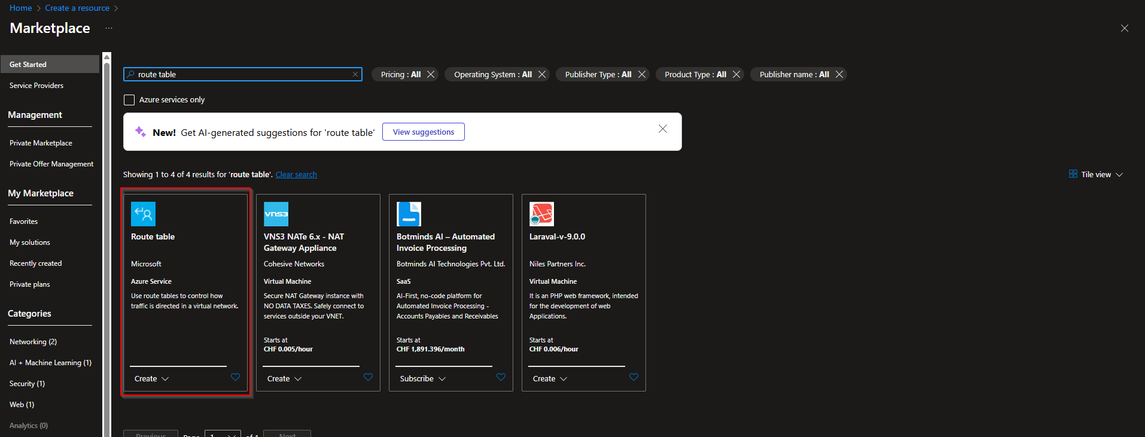Favorite the Route table card heart
Viewport: 1145px width, 437px height.
click(x=235, y=377)
